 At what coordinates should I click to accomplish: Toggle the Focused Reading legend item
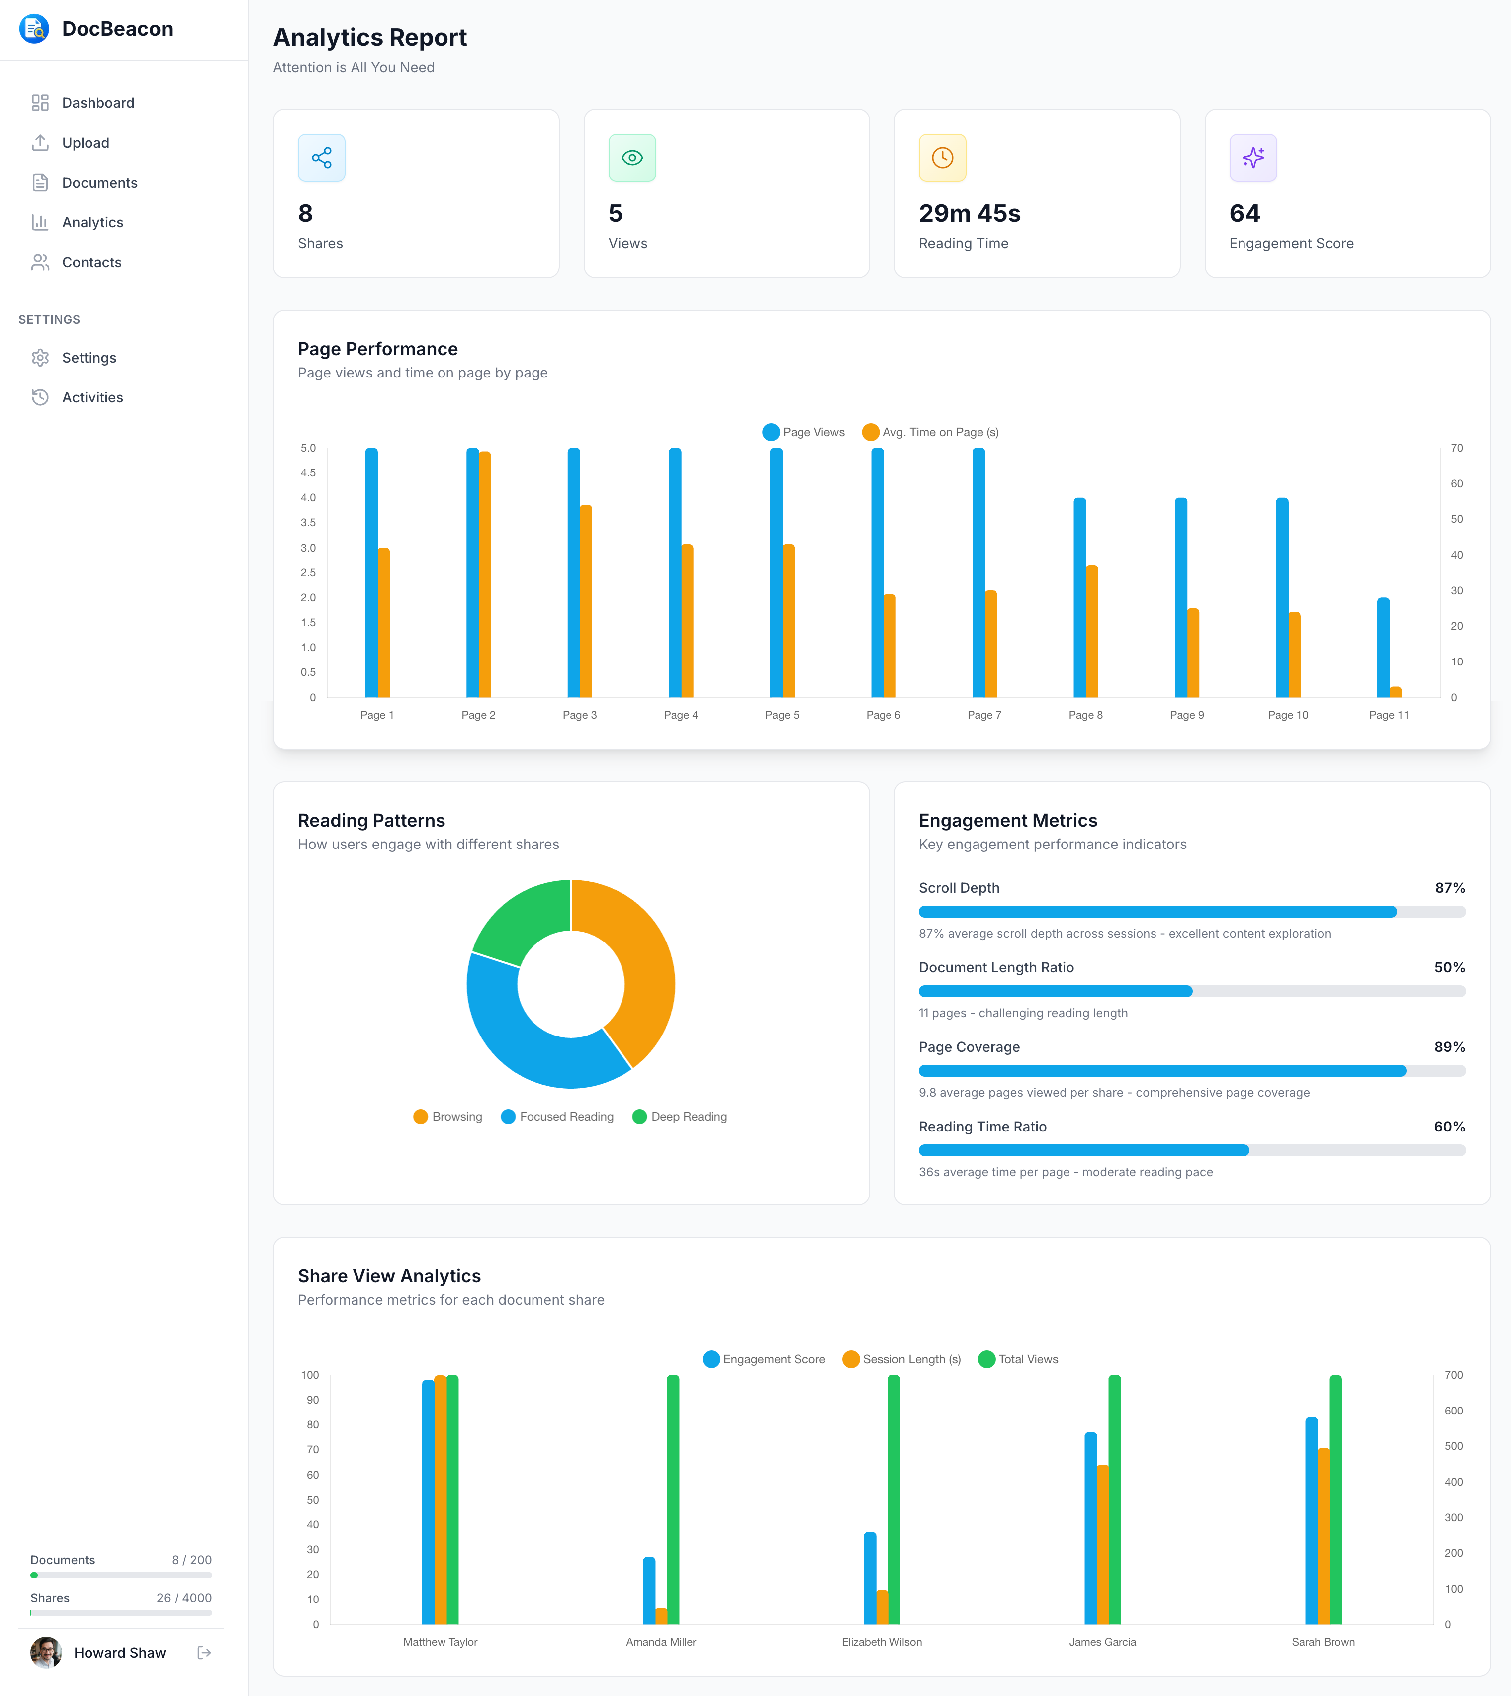pos(557,1116)
